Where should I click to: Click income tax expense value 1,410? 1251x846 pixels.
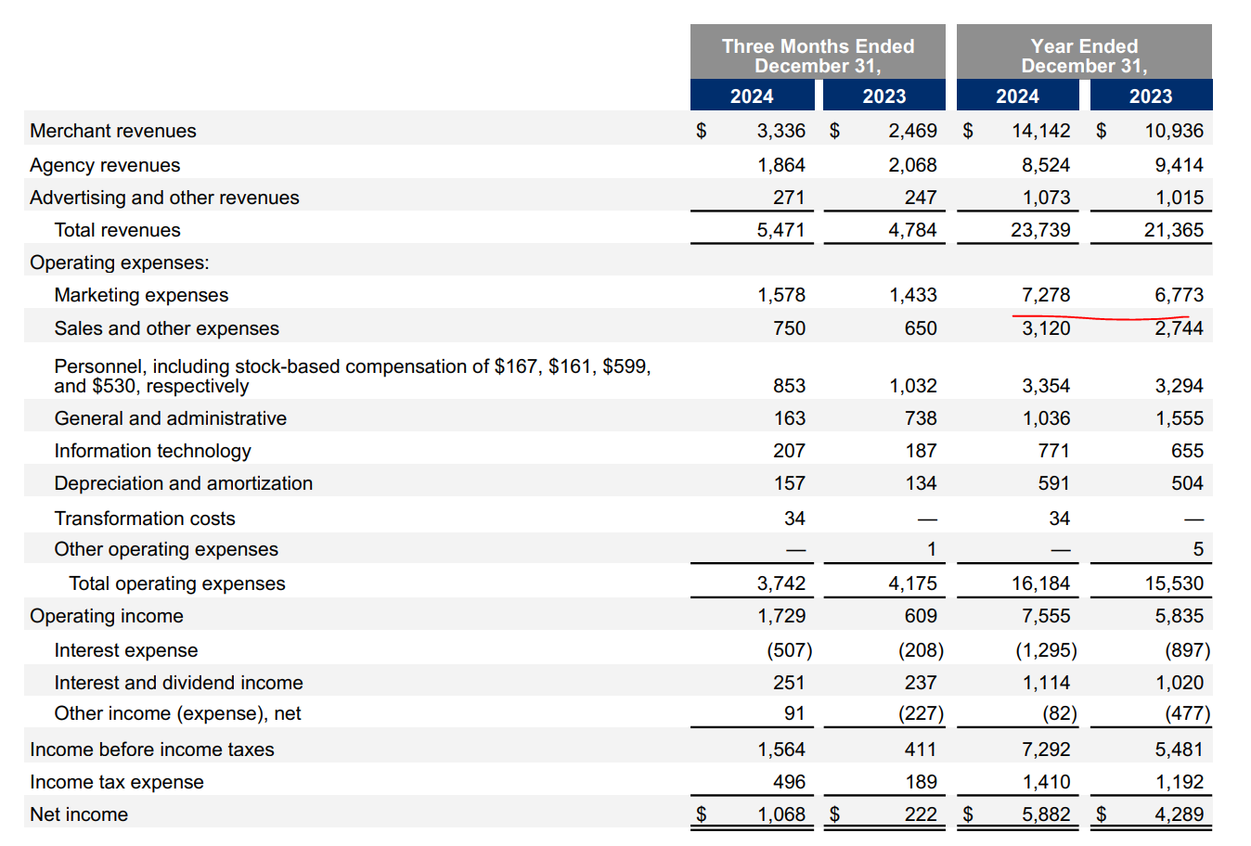coord(1046,782)
